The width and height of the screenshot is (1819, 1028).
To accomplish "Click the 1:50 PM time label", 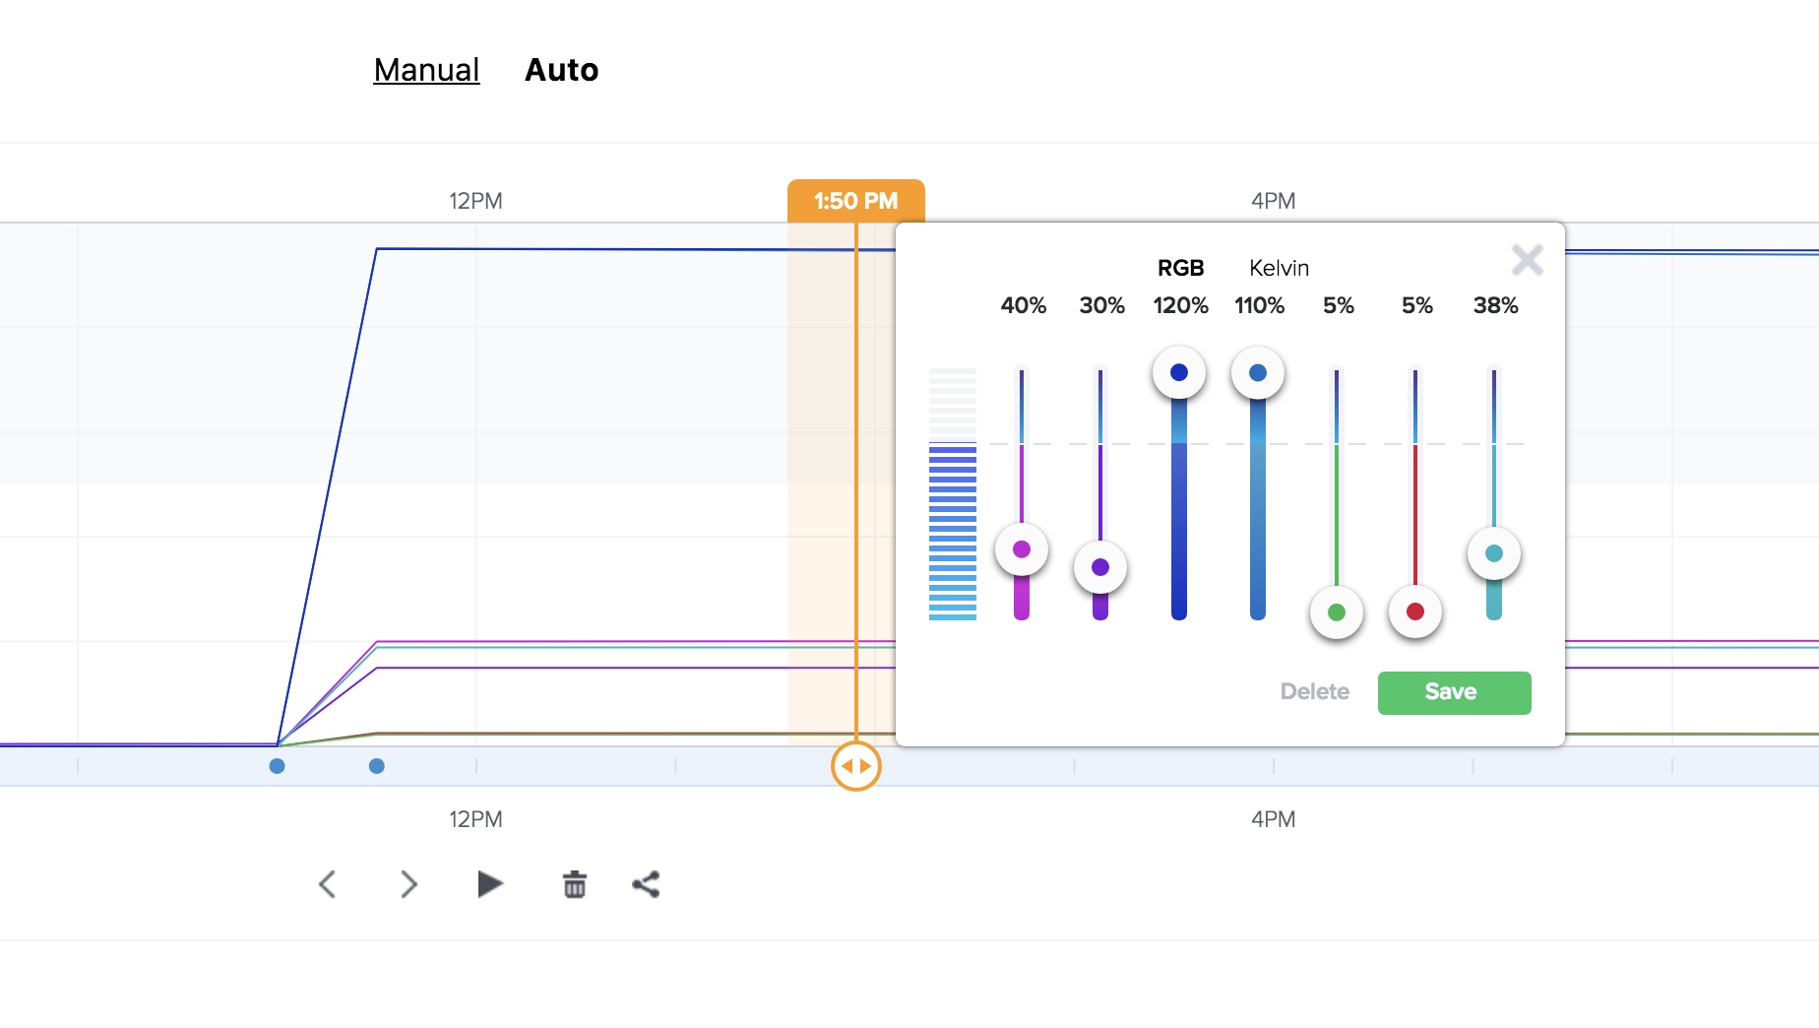I will (x=856, y=201).
